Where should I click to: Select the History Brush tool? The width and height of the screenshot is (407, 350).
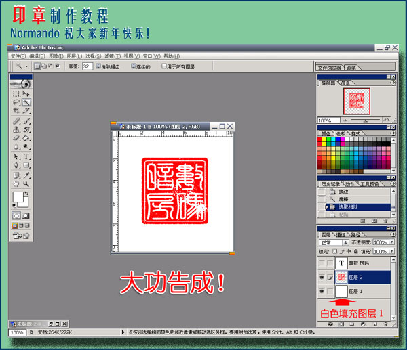point(26,129)
